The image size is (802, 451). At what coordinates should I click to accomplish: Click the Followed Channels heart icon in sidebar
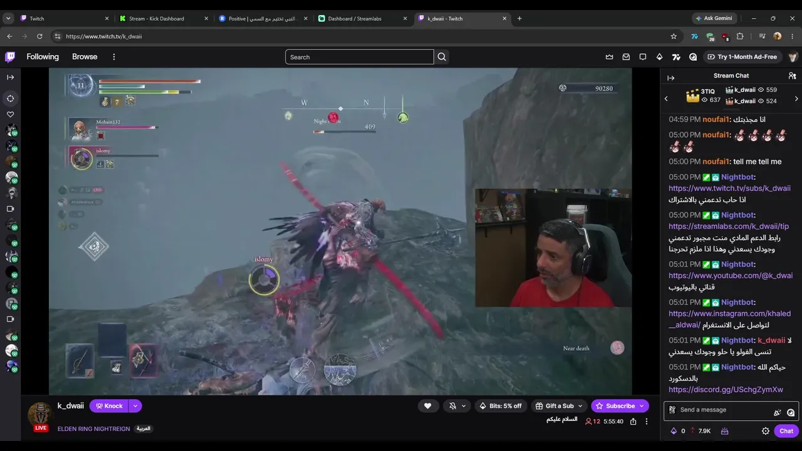click(11, 115)
